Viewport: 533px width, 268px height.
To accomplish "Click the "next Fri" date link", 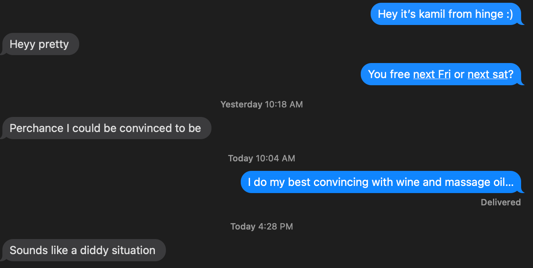I will point(432,74).
